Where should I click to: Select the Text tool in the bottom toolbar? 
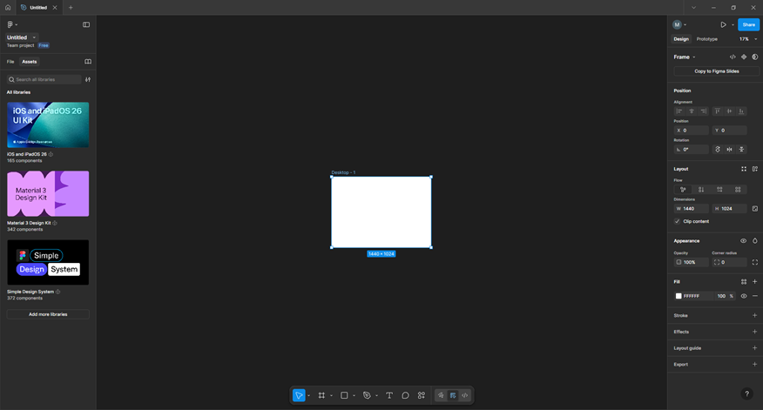pos(389,395)
